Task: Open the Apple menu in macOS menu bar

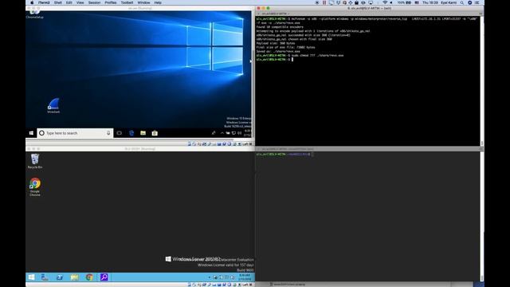Action: 32,2
